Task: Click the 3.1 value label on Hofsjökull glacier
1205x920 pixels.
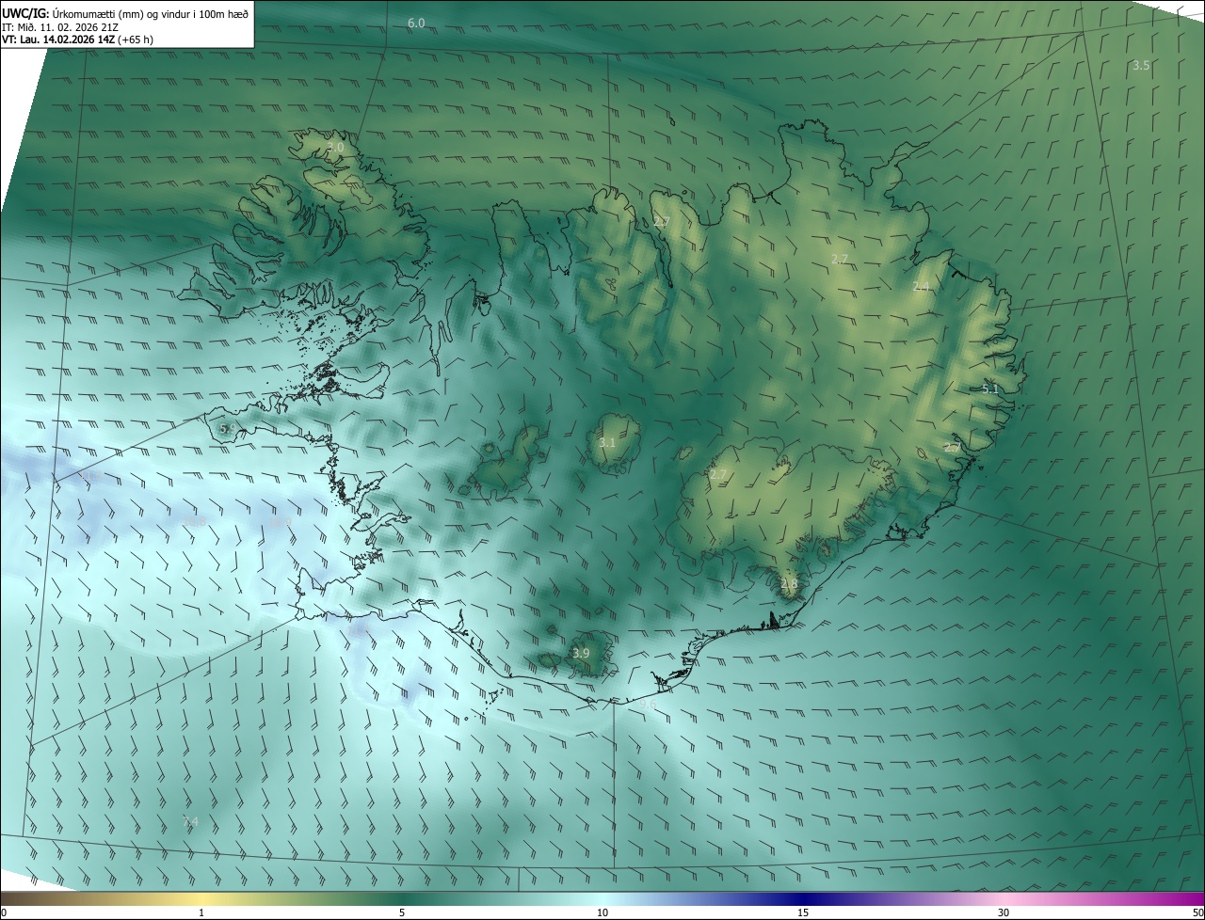Action: [x=607, y=442]
